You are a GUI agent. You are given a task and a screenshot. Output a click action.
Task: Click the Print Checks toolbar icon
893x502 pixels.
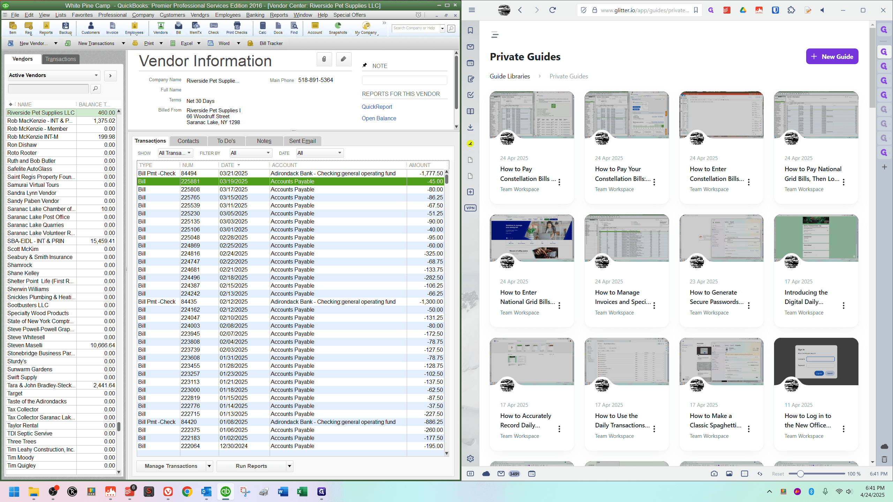237,28
